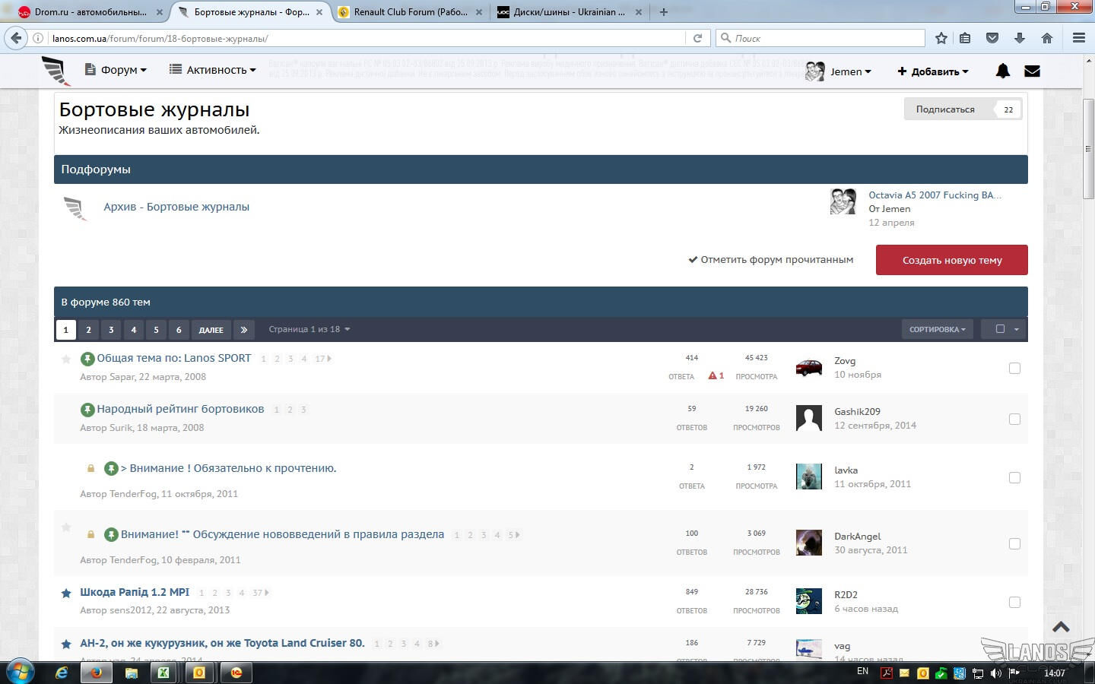Viewport: 1095px width, 684px height.
Task: Expand the Активность dropdown
Action: 213,70
